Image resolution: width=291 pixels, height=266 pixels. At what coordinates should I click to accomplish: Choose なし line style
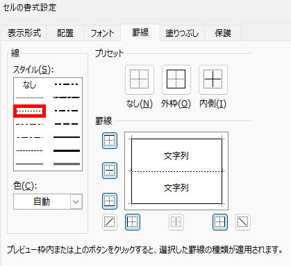(x=29, y=85)
